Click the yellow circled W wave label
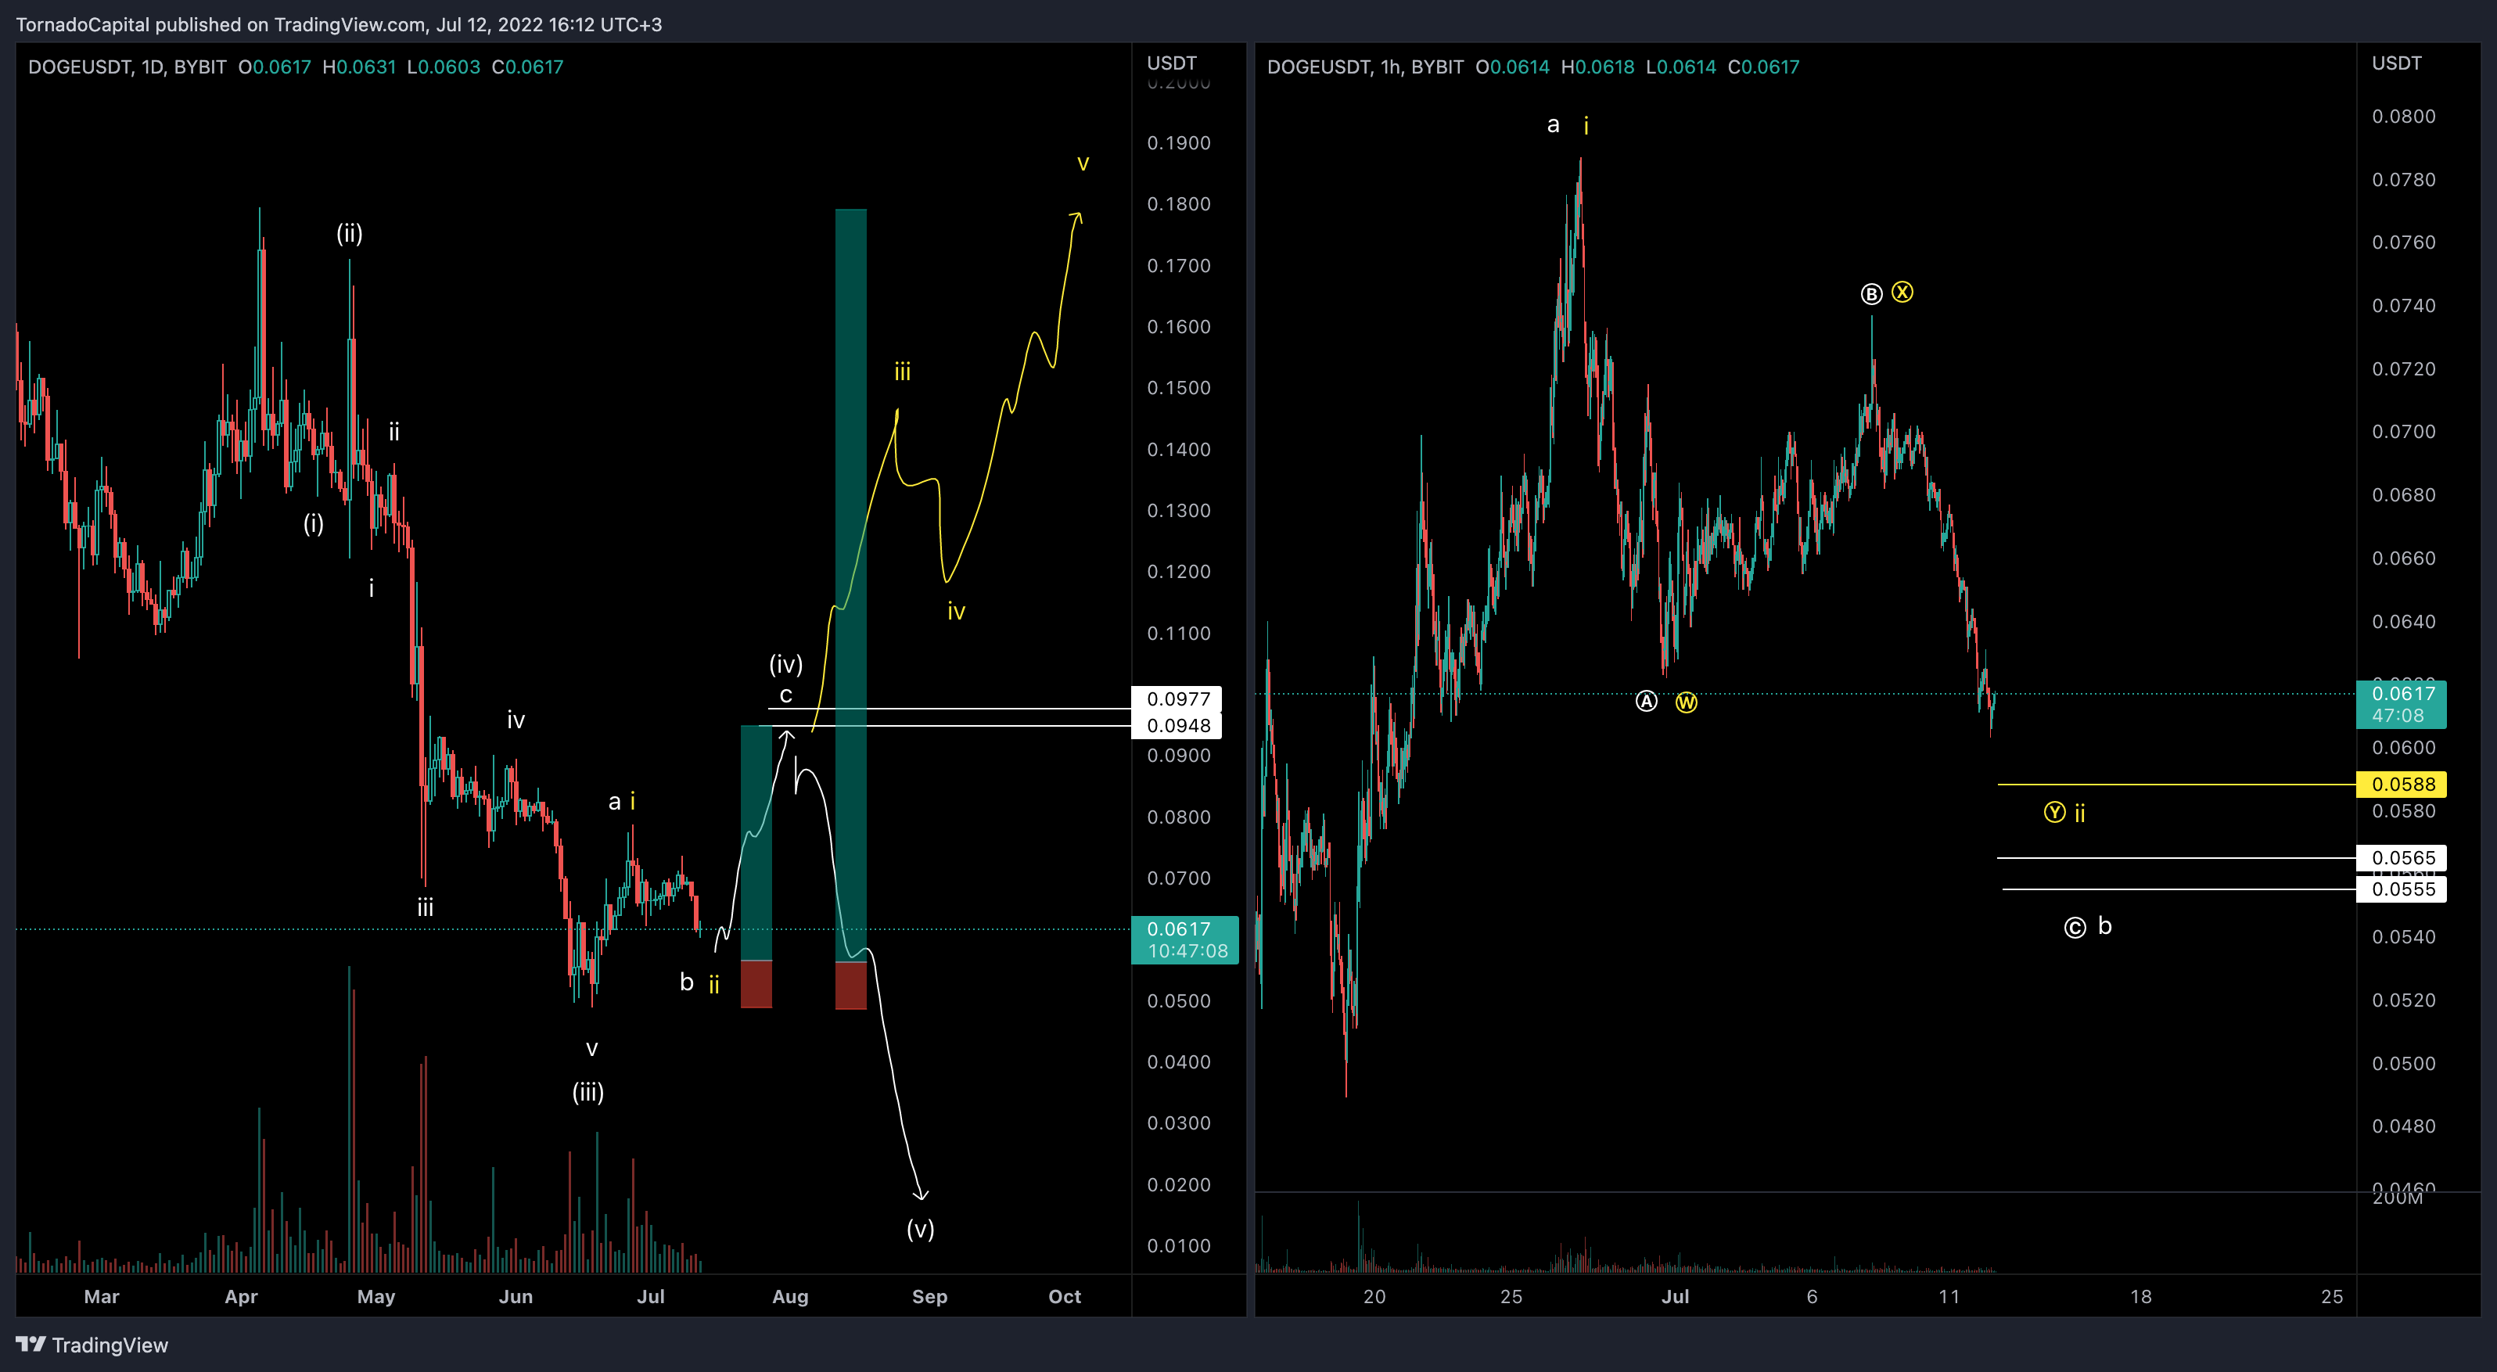Image resolution: width=2497 pixels, height=1372 pixels. 1687,702
